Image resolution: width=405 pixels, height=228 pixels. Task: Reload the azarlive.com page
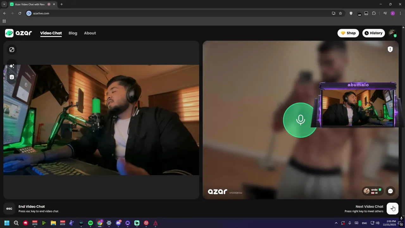pyautogui.click(x=20, y=13)
